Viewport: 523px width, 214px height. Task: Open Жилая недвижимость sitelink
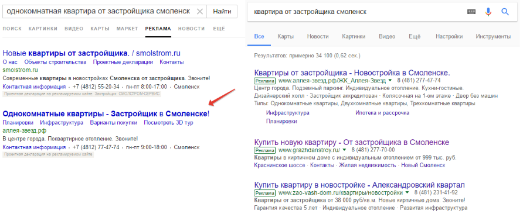click(368, 165)
